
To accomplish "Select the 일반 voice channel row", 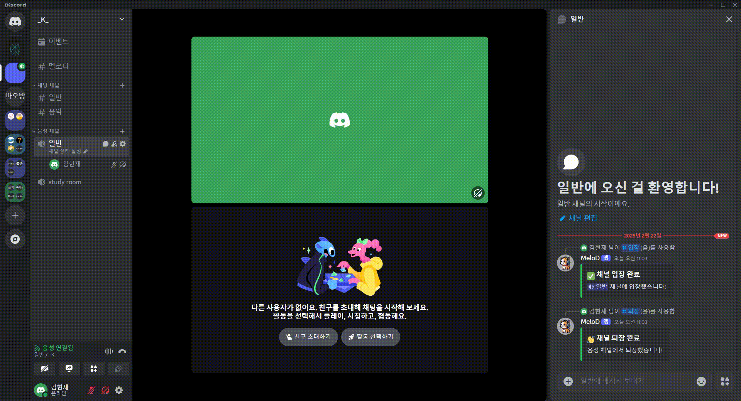I will (81, 147).
